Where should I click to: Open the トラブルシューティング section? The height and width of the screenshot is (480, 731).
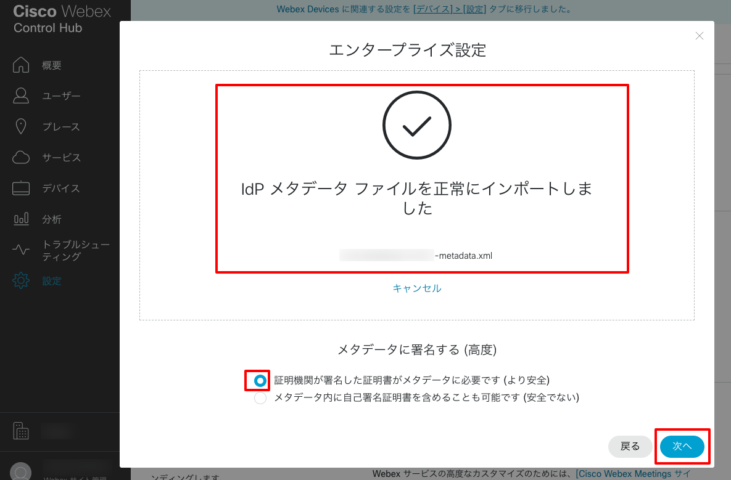tap(76, 251)
